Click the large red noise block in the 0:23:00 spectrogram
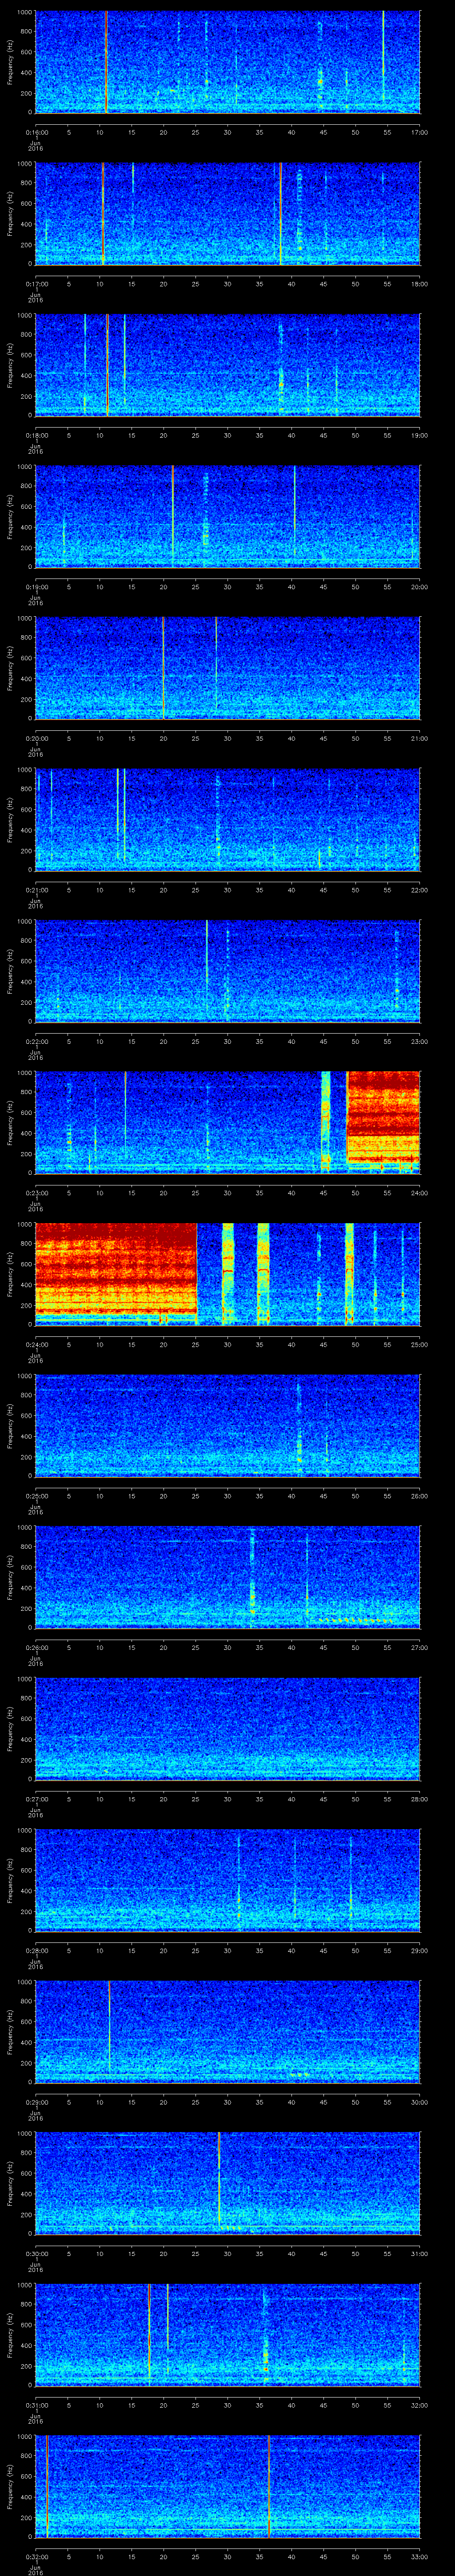 click(x=383, y=1119)
